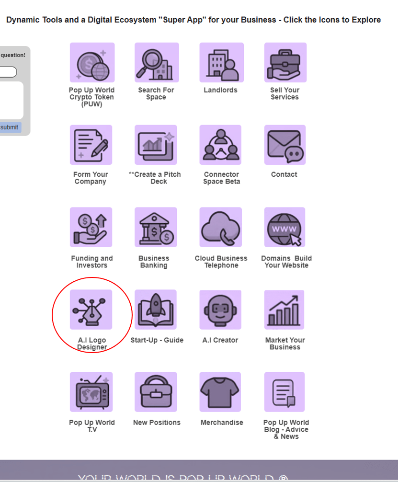
Task: Open the Pop Up World Crypto Token icon
Action: tap(92, 63)
